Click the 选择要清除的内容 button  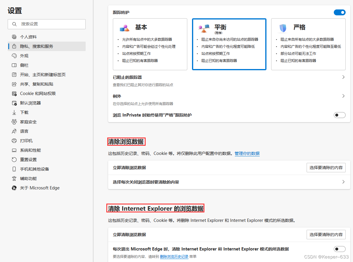326,167
